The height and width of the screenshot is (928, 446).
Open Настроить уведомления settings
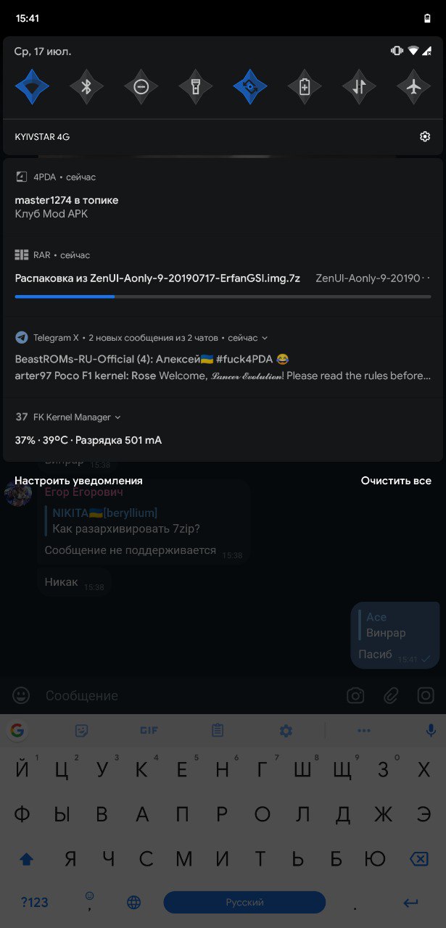point(78,481)
